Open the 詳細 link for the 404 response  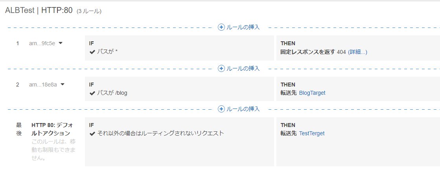[357, 52]
